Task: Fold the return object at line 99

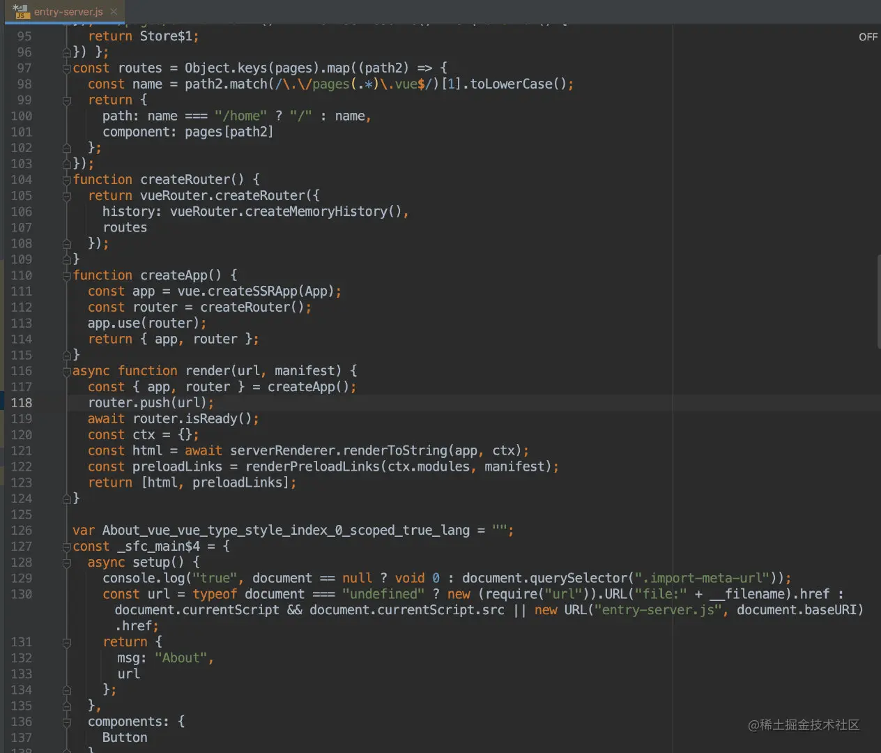Action: click(x=67, y=100)
